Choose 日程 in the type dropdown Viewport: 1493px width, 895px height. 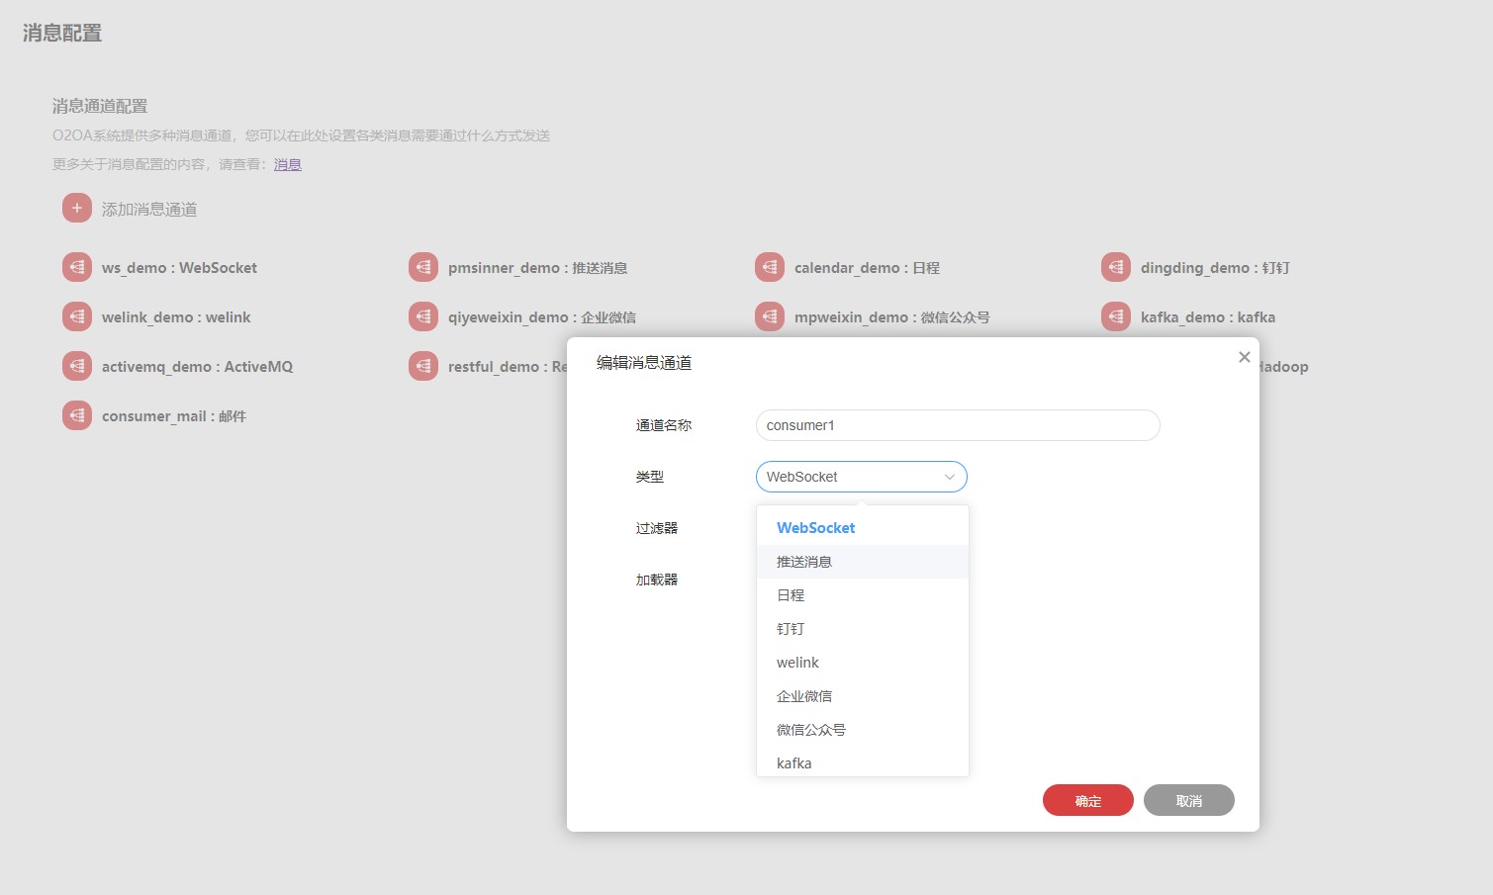click(791, 595)
